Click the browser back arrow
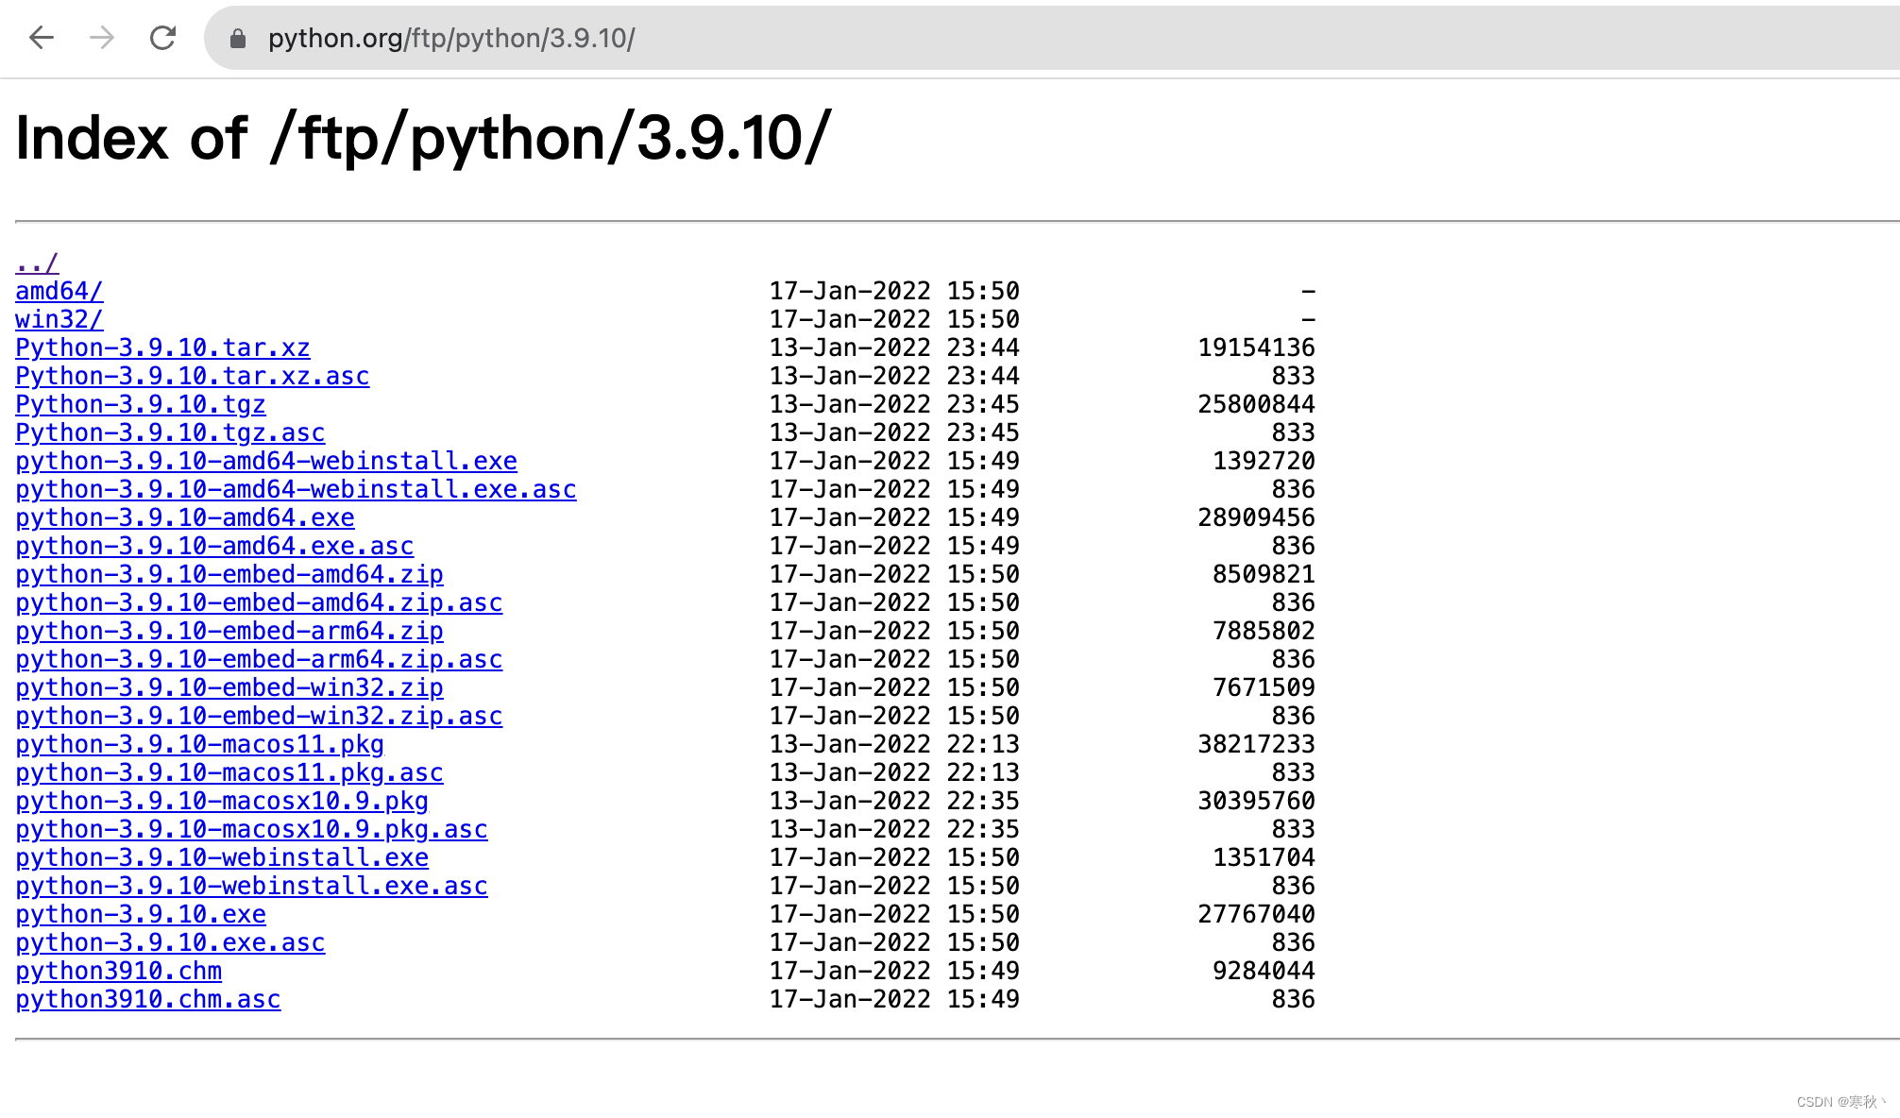This screenshot has width=1900, height=1118. click(x=42, y=38)
